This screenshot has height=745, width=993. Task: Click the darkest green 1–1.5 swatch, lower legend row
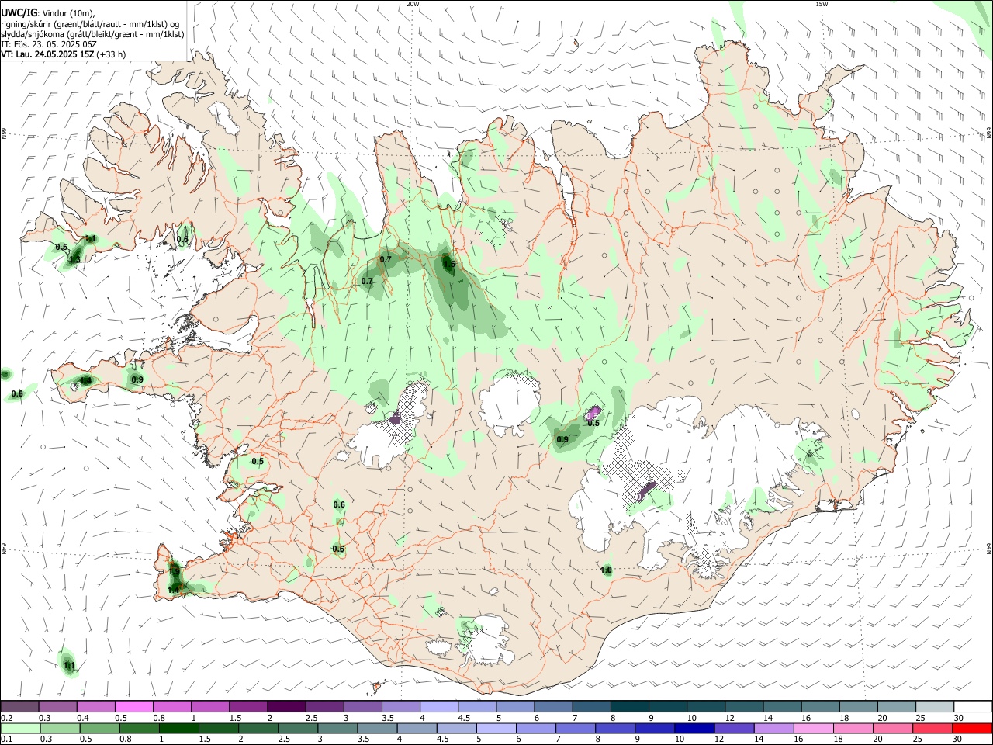[179, 728]
